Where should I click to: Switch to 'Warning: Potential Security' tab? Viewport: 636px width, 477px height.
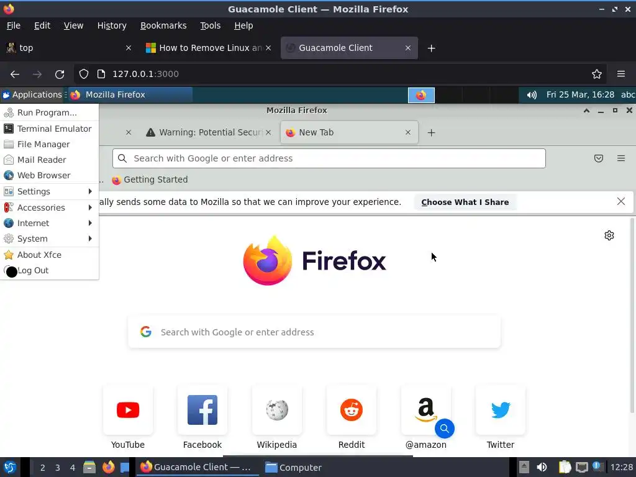[208, 132]
